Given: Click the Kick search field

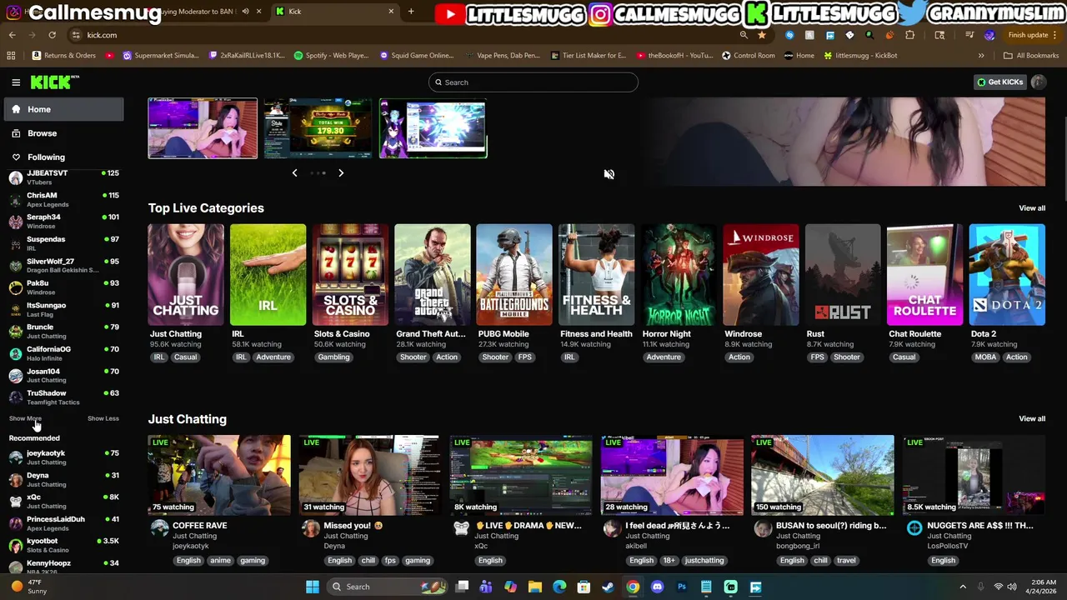Looking at the screenshot, I should pyautogui.click(x=533, y=82).
